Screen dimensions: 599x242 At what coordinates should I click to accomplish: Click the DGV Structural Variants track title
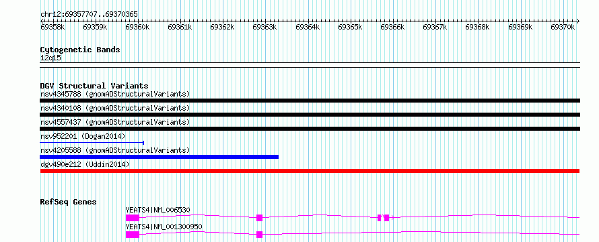94,86
